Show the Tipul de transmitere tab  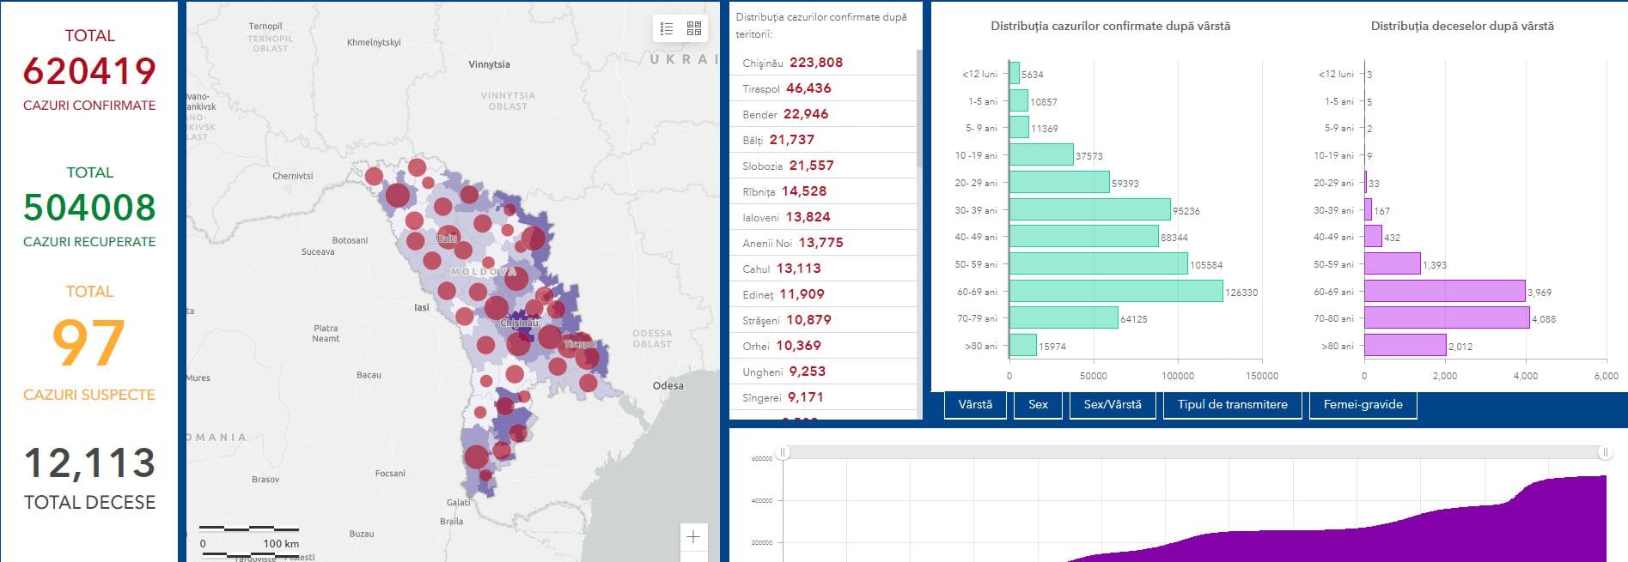click(1232, 405)
